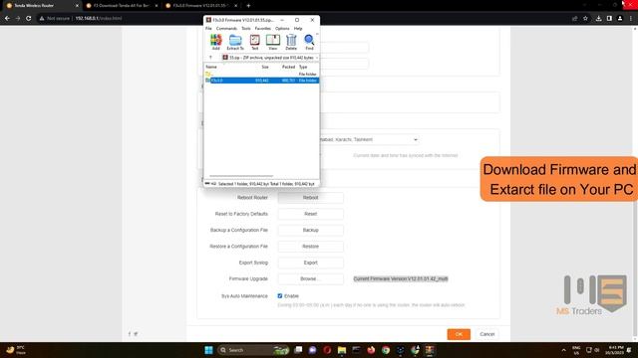Click the Extract To folder icon
638x358 pixels.
(x=235, y=42)
